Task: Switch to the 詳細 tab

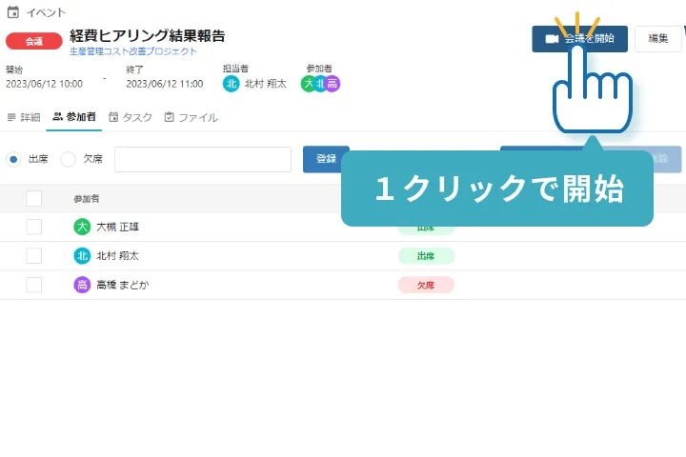Action: [24, 118]
